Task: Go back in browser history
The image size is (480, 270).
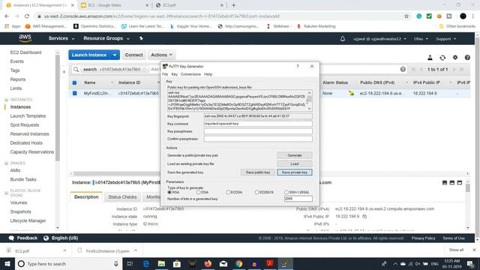Action: click(7, 16)
